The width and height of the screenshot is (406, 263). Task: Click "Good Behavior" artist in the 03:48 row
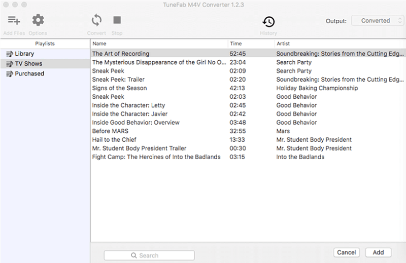tap(296, 122)
